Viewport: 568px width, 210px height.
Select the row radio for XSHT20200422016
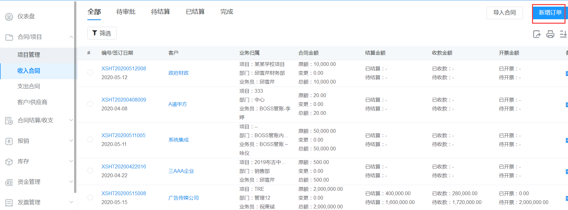click(90, 171)
